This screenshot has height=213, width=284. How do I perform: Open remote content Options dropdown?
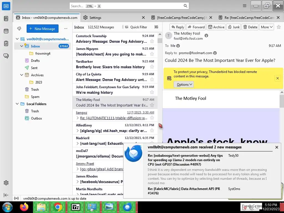click(184, 84)
